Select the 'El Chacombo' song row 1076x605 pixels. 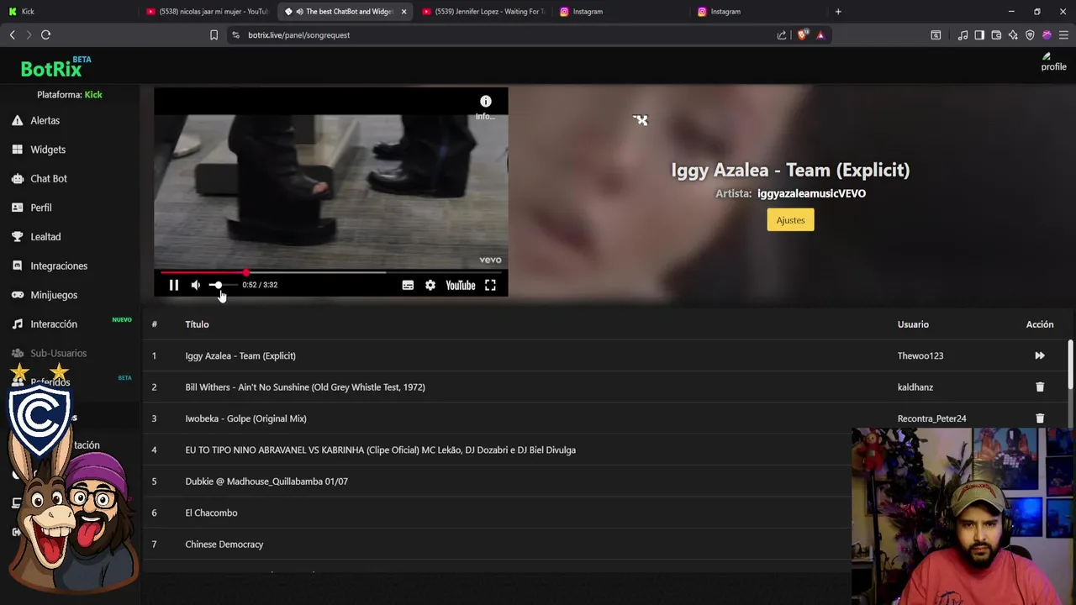tap(498, 513)
